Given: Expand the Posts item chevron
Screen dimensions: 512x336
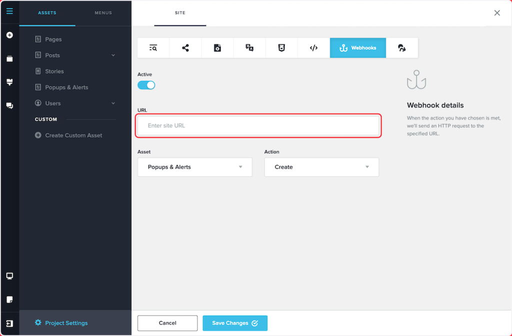Looking at the screenshot, I should 113,55.
